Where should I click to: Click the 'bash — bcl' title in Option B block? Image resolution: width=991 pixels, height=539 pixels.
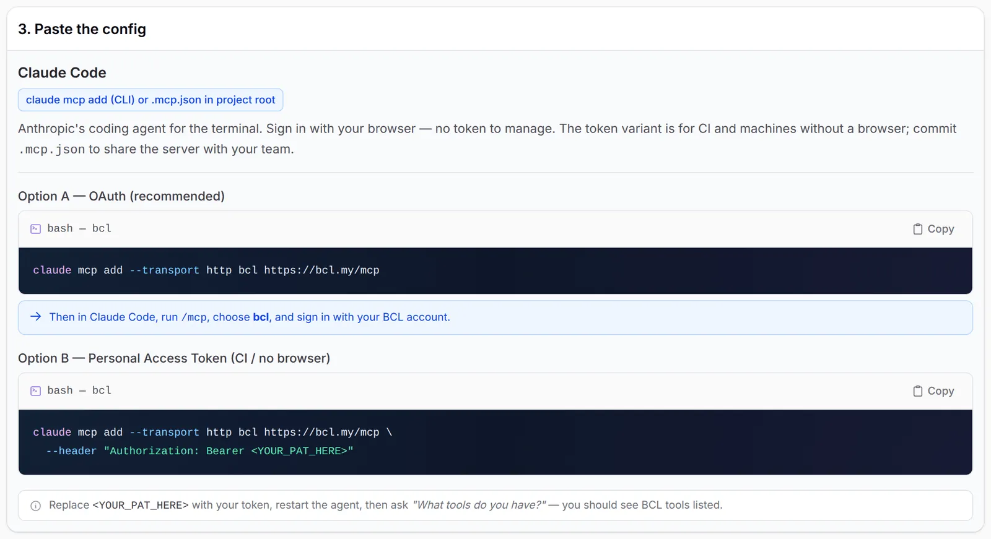[79, 390]
